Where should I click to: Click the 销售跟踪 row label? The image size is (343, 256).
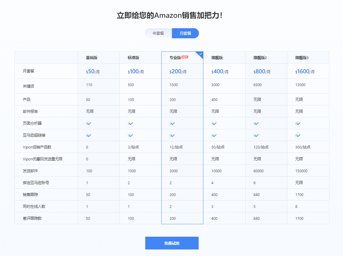point(31,195)
